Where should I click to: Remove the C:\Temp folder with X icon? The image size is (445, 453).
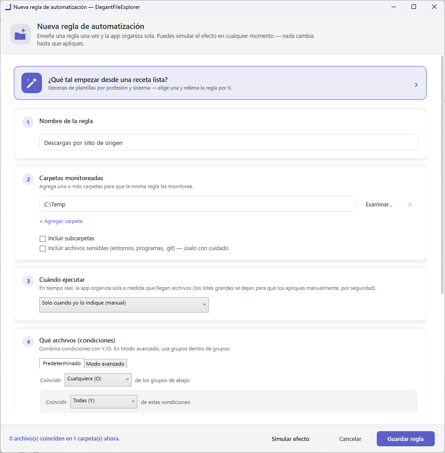410,205
